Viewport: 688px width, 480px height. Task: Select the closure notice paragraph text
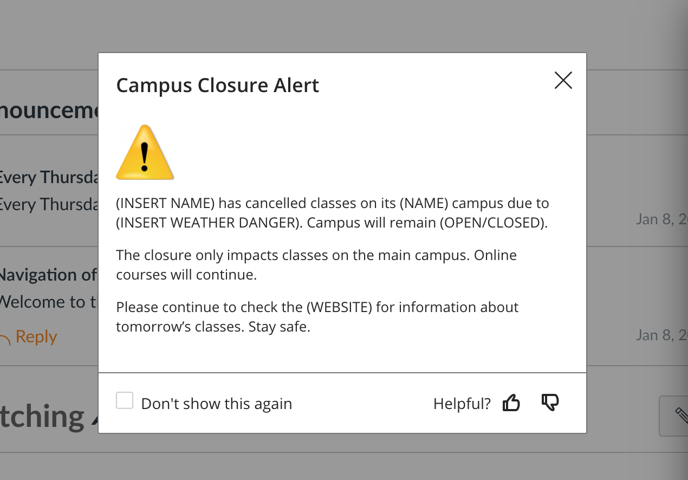(332, 212)
